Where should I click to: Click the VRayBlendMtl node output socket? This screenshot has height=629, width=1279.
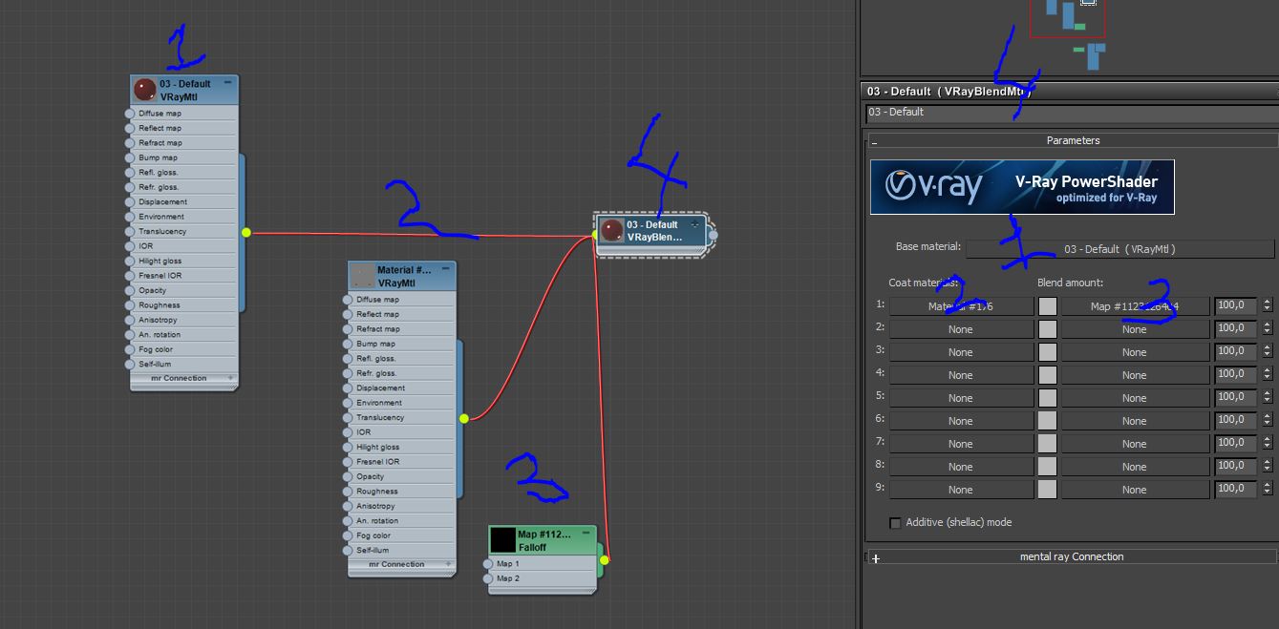[x=714, y=235]
